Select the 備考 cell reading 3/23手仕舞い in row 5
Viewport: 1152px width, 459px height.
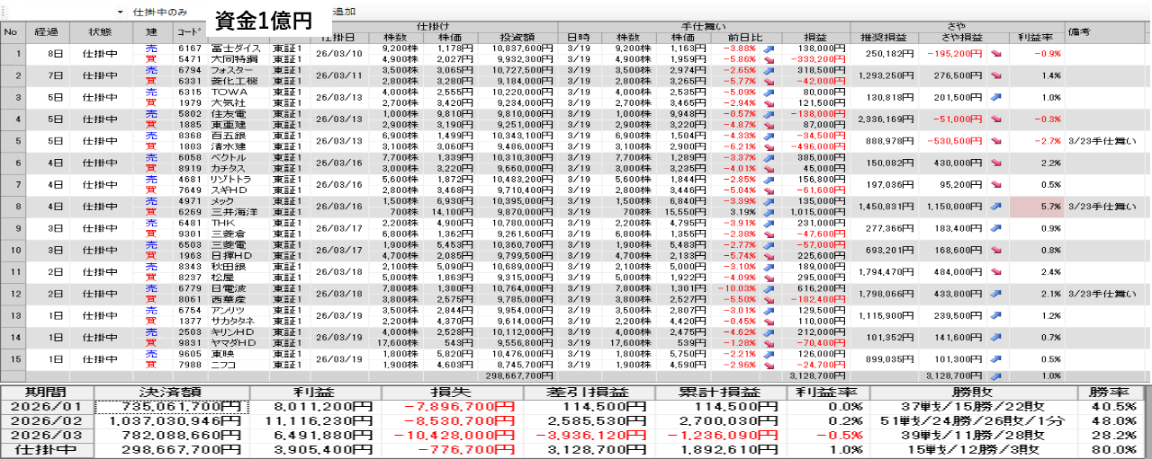tap(1102, 140)
